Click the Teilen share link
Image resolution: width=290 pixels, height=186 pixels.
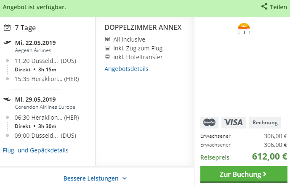point(278,7)
